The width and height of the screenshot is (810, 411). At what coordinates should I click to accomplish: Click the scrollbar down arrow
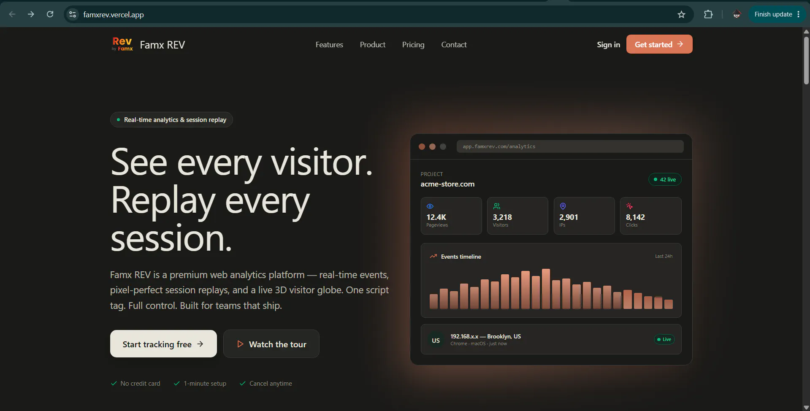(806, 407)
